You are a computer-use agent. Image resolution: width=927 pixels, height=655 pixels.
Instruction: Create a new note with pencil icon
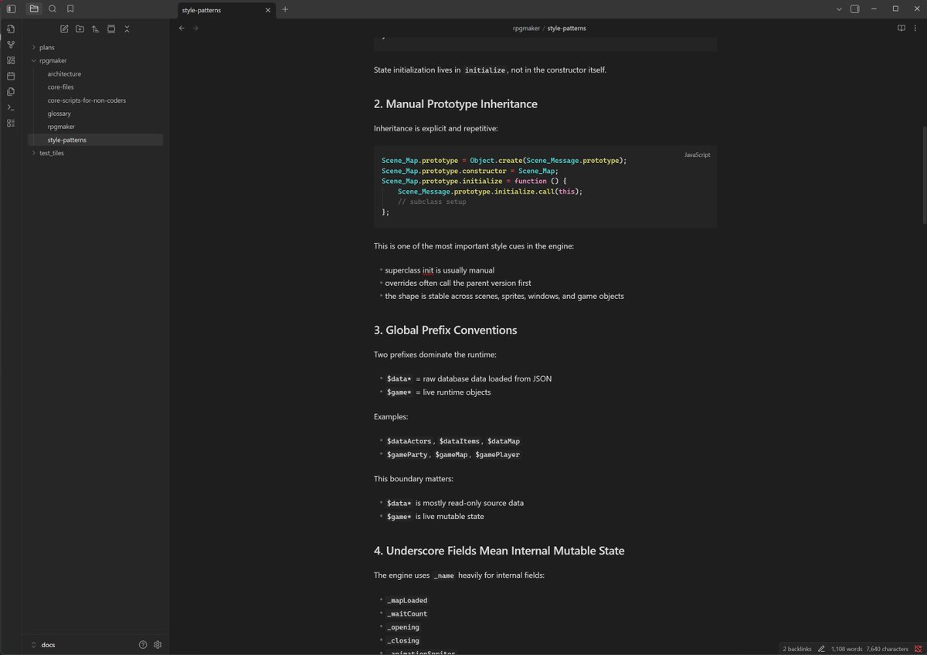(64, 29)
